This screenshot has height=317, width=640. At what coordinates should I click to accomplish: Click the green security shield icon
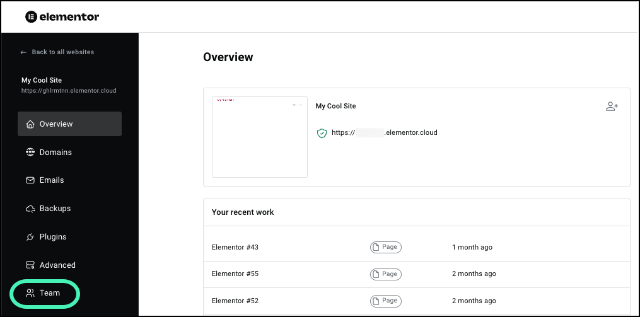(x=322, y=133)
